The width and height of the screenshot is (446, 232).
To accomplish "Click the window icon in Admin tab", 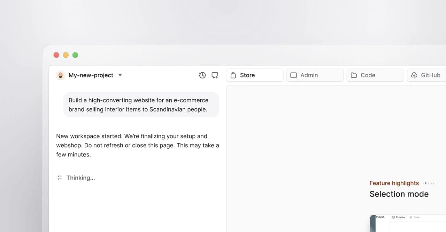I will (294, 75).
